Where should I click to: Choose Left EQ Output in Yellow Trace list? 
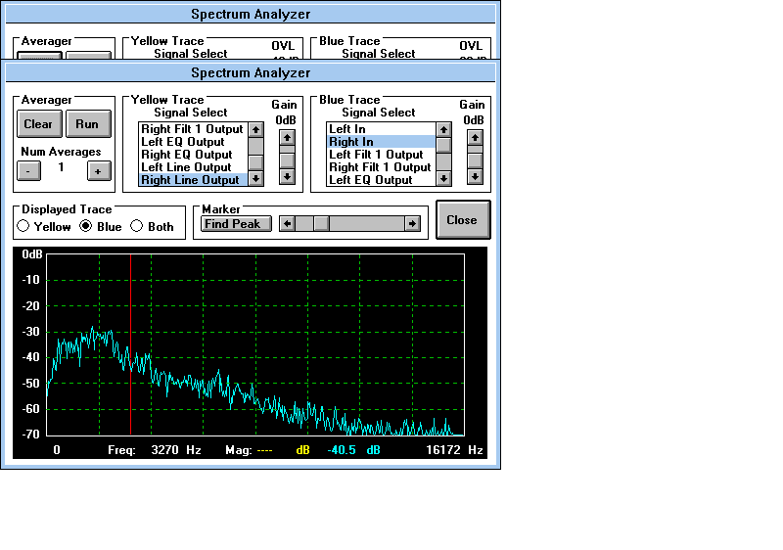[x=187, y=142]
